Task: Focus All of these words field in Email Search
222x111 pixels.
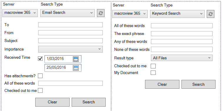Action: pos(70,83)
